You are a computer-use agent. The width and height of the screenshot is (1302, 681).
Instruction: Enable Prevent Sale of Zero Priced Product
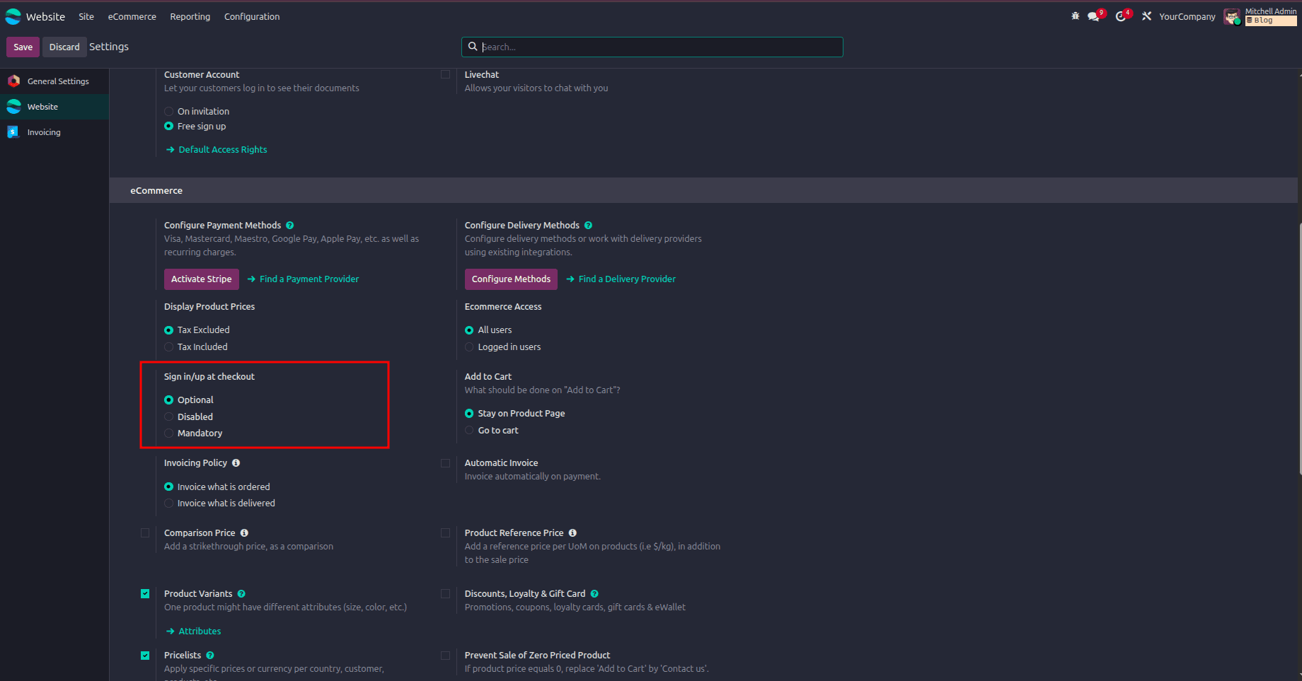[x=445, y=656]
